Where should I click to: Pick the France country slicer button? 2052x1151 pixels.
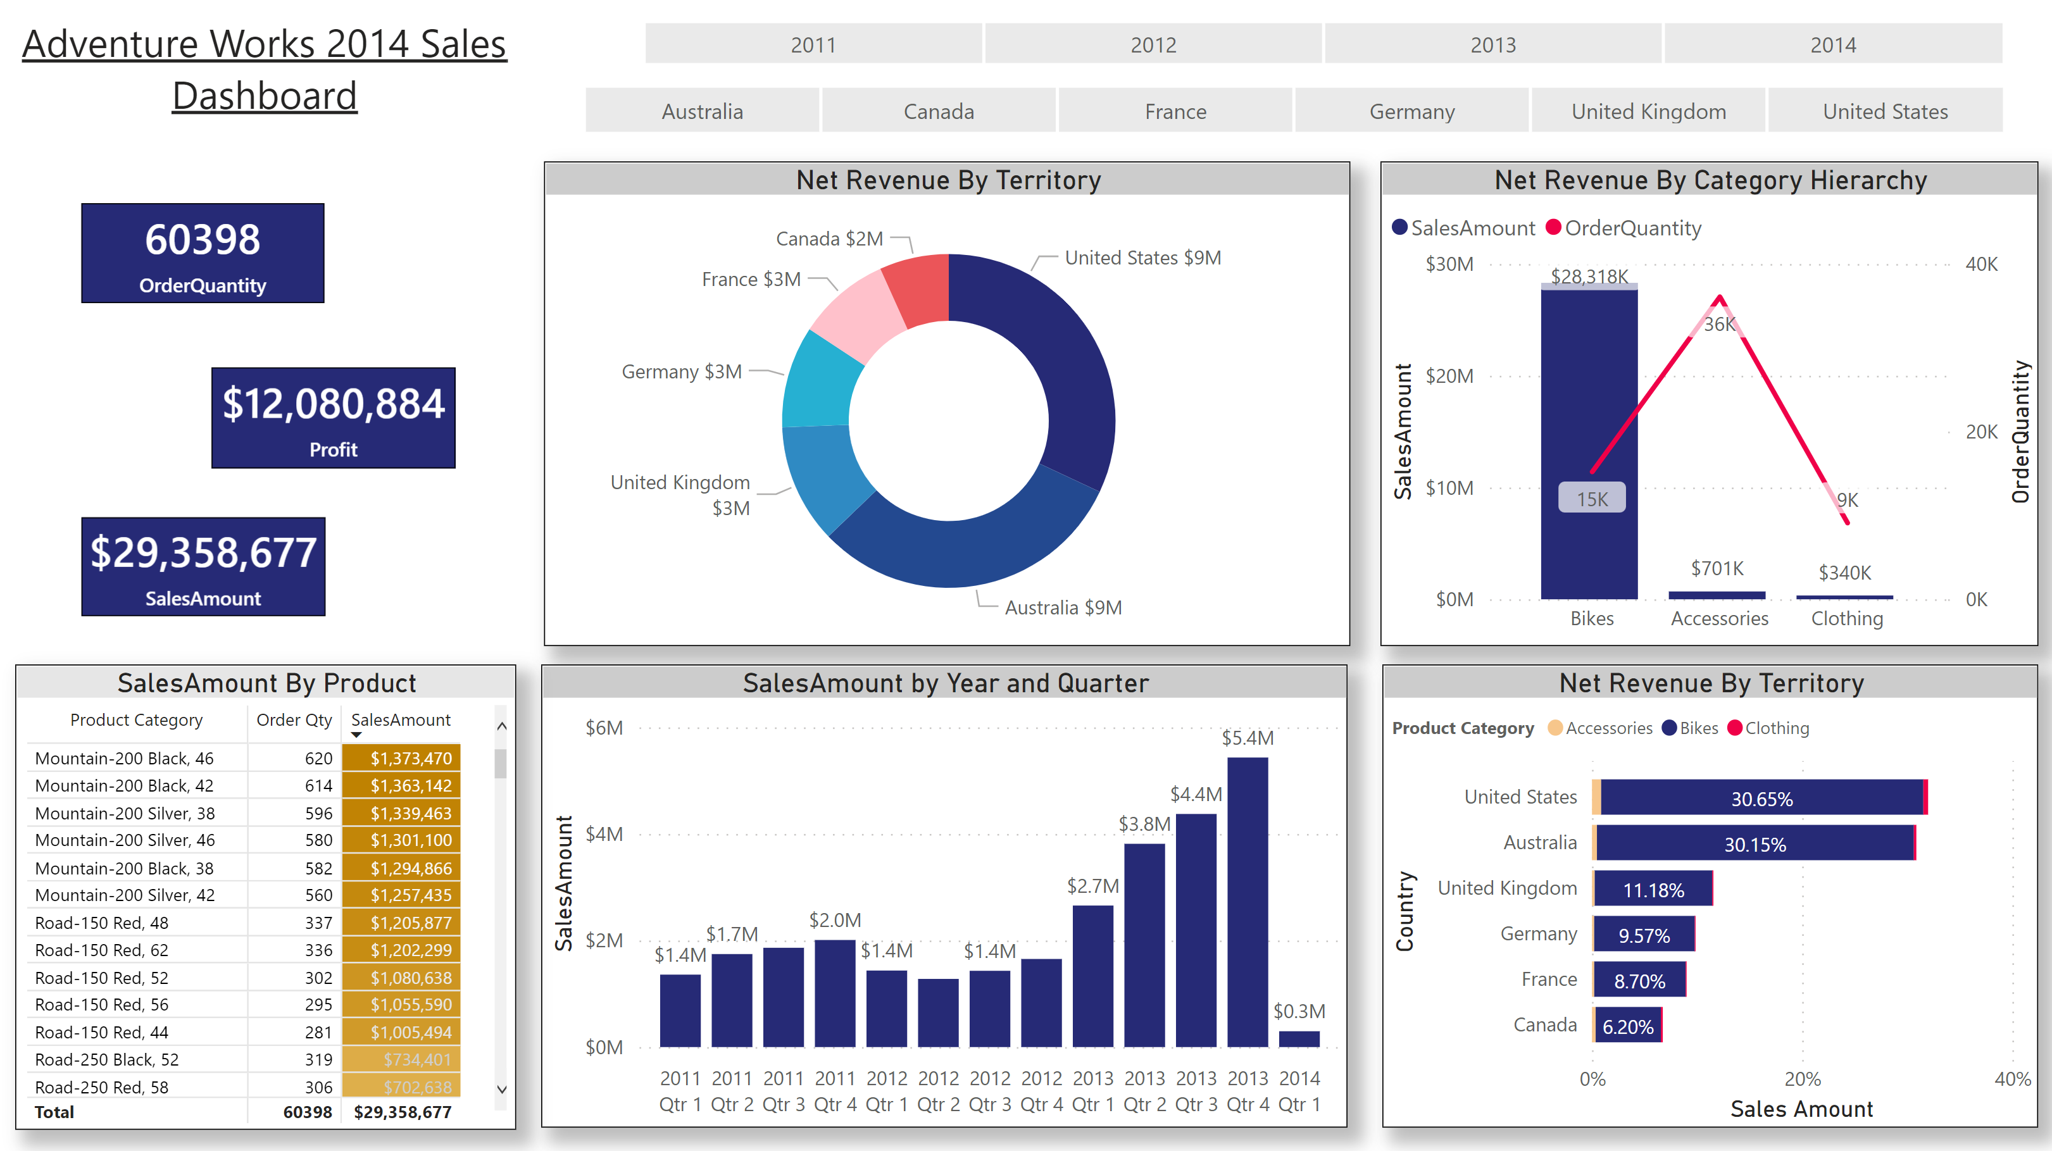[1176, 111]
